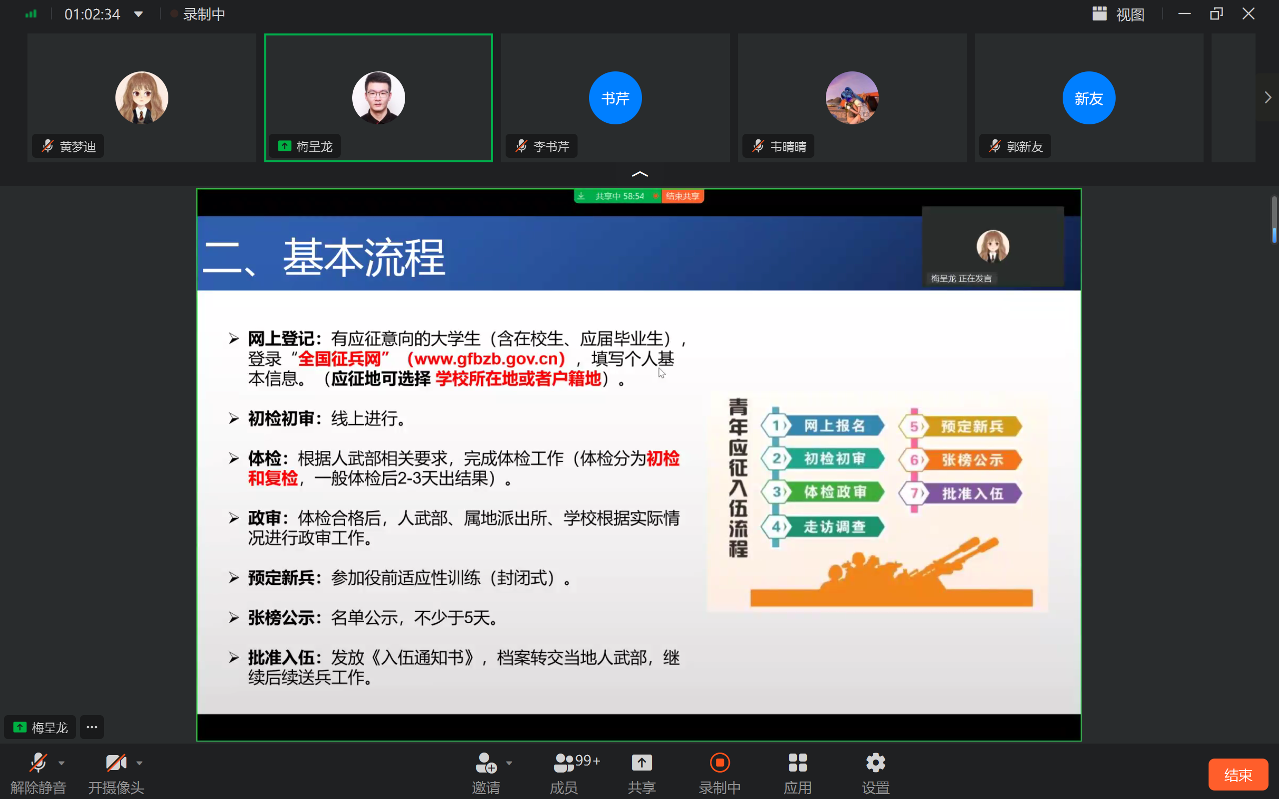Click the three-dot more options button
The height and width of the screenshot is (799, 1279).
[x=92, y=727]
